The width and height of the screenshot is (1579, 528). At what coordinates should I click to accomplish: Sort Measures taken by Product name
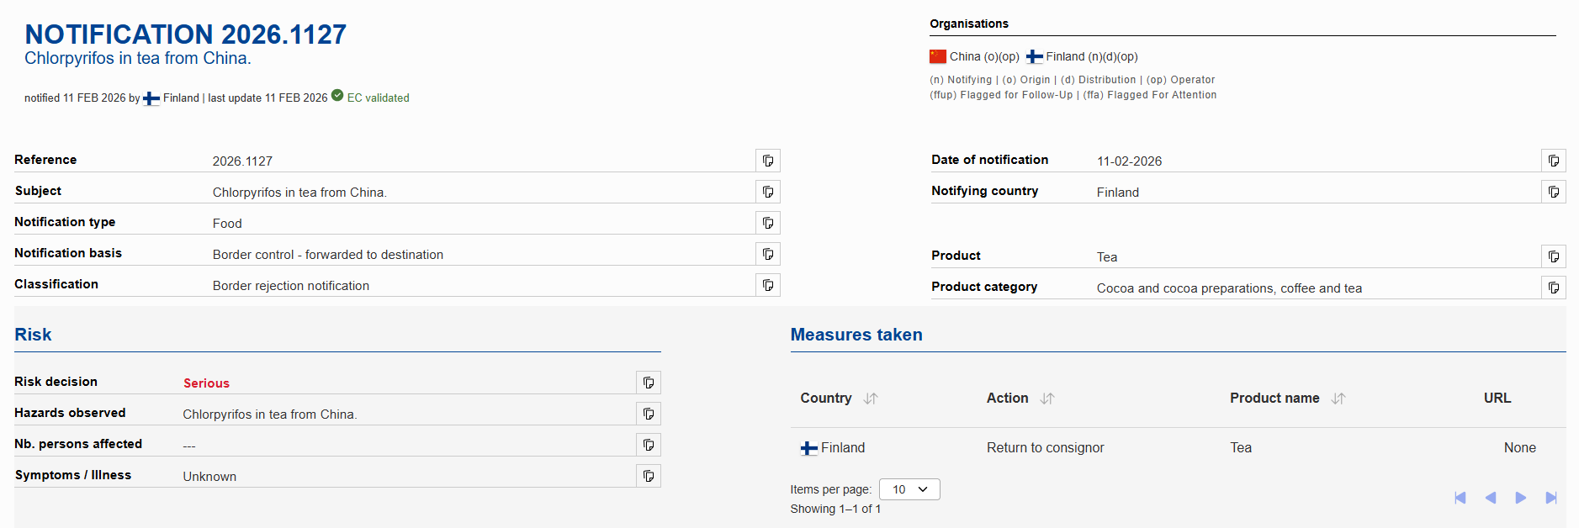click(1338, 399)
